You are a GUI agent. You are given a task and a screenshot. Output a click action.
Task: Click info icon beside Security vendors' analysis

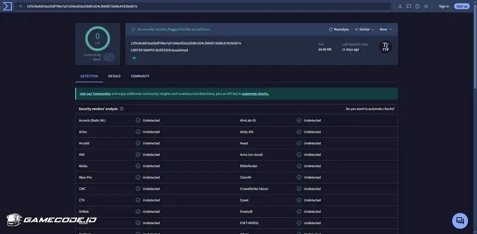[122, 109]
